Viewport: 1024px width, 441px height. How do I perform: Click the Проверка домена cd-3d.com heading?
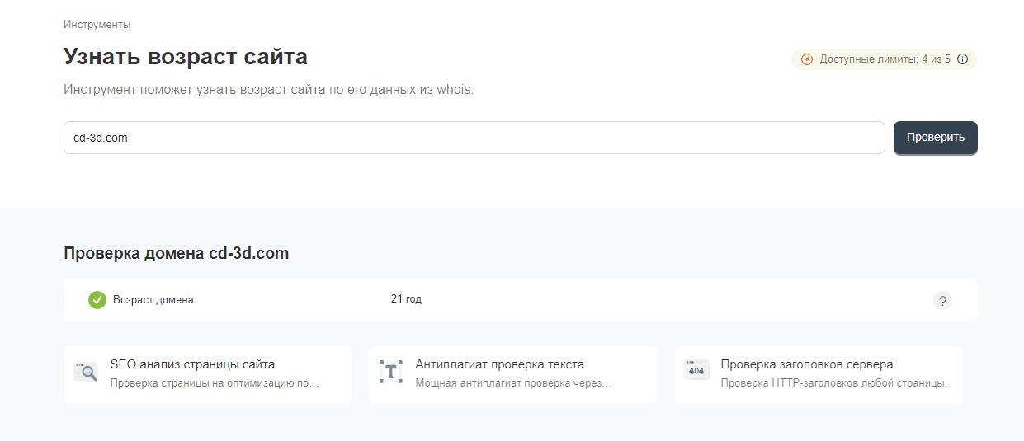[176, 254]
